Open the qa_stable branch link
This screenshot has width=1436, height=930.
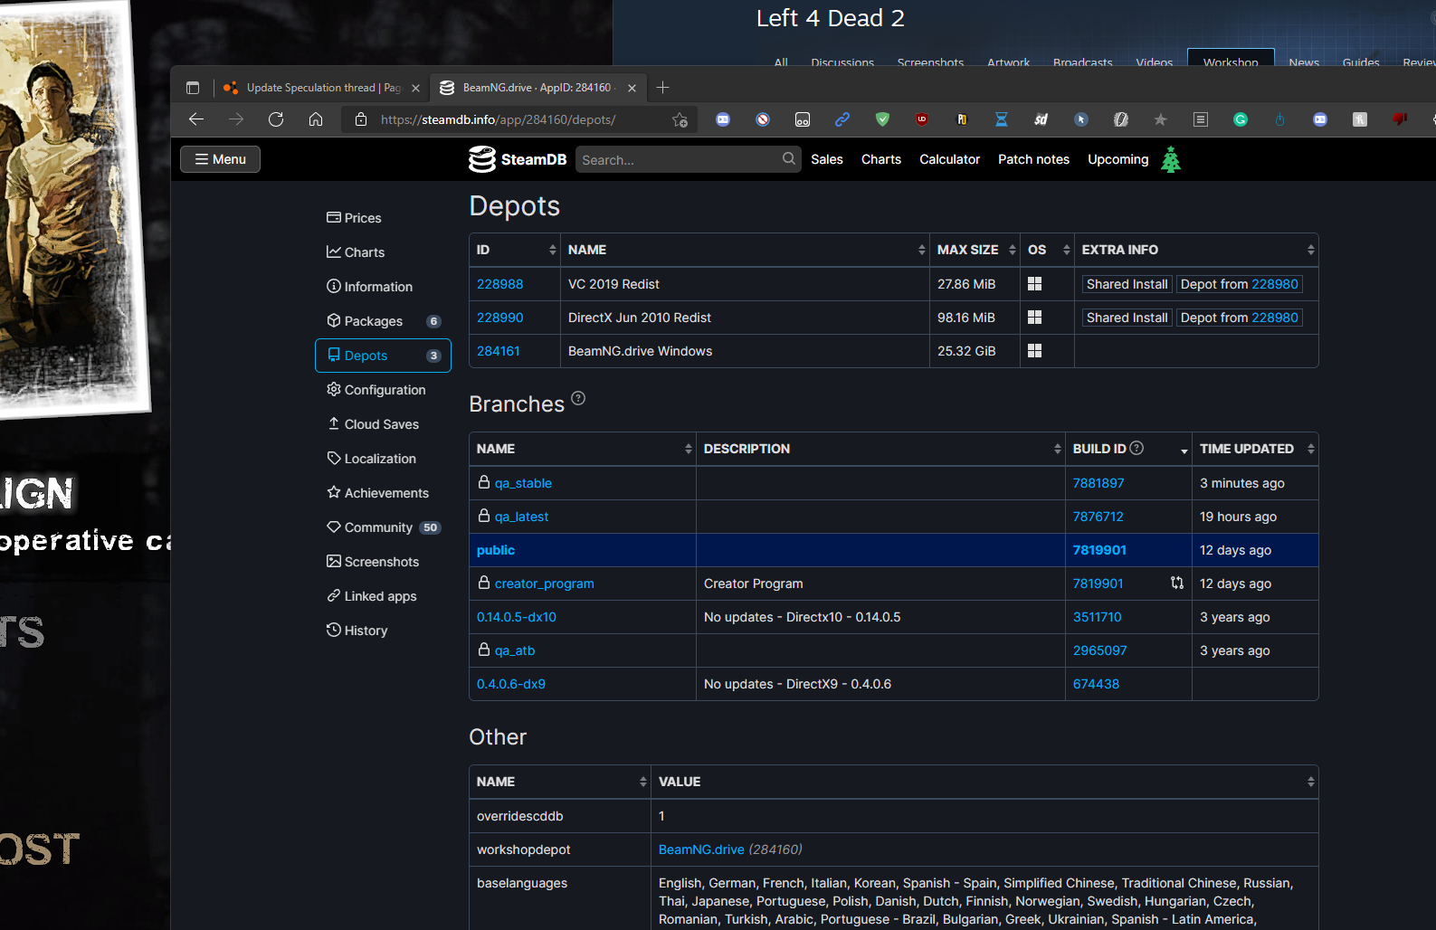click(523, 483)
